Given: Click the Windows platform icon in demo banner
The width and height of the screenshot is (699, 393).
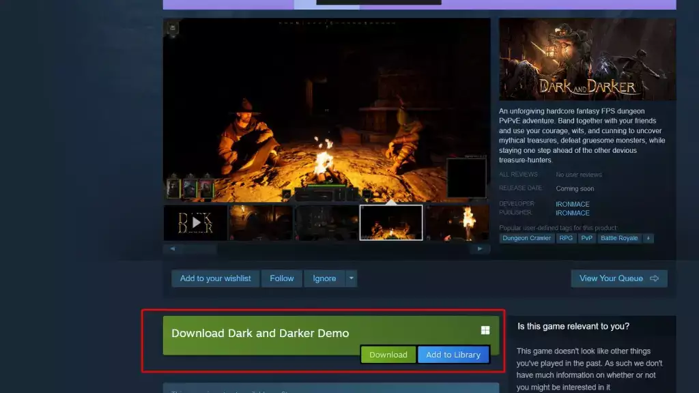Looking at the screenshot, I should click(485, 330).
